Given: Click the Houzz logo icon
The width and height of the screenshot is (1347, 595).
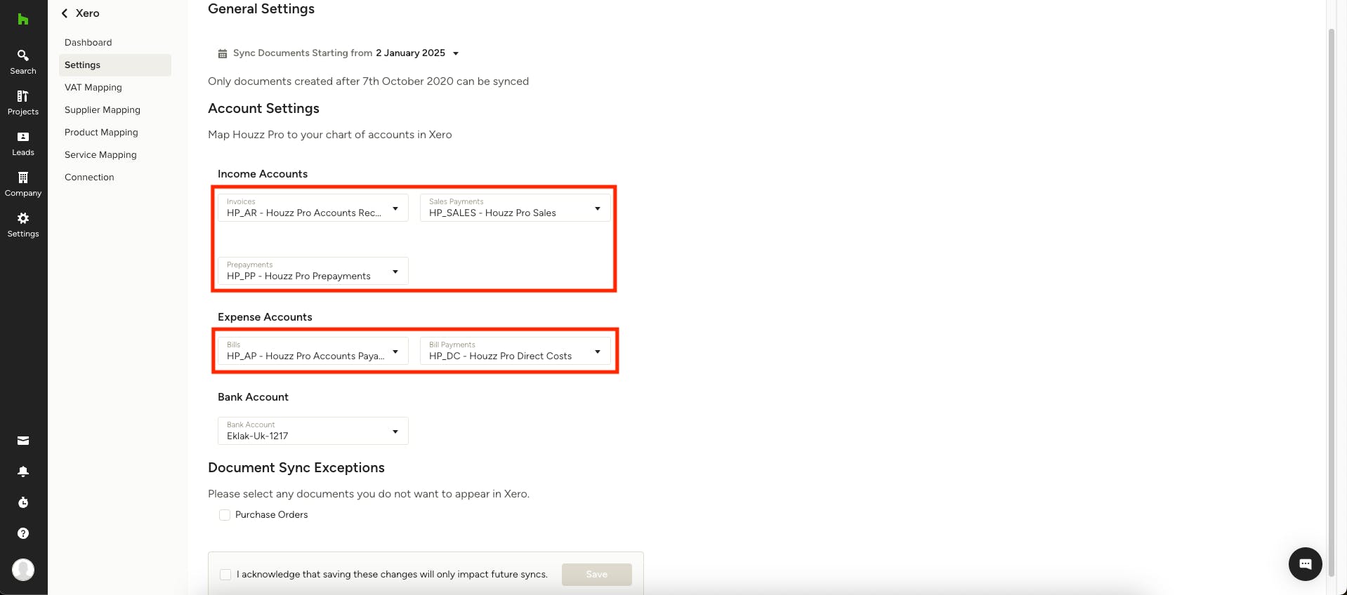Looking at the screenshot, I should [x=23, y=19].
